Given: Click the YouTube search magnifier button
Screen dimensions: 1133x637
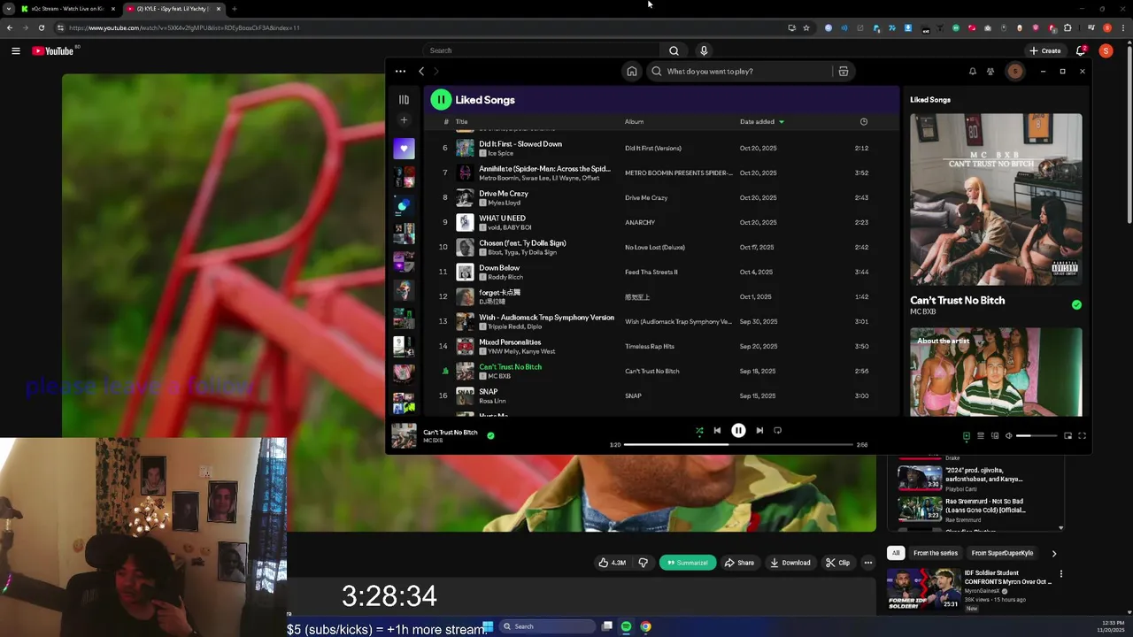Looking at the screenshot, I should click(674, 50).
